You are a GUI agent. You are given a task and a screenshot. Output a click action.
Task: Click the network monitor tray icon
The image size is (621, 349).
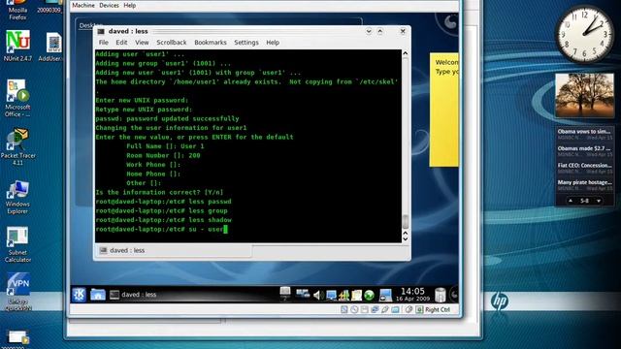[331, 295]
